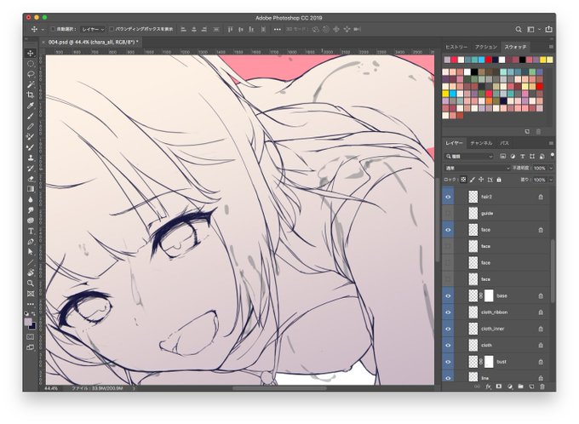Screen dimensions: 579x424
Task: Select the Blur drop tool
Action: (x=31, y=199)
